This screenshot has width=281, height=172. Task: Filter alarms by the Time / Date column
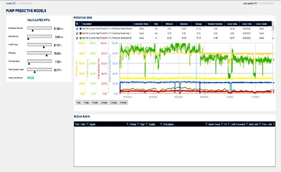tap(87, 124)
